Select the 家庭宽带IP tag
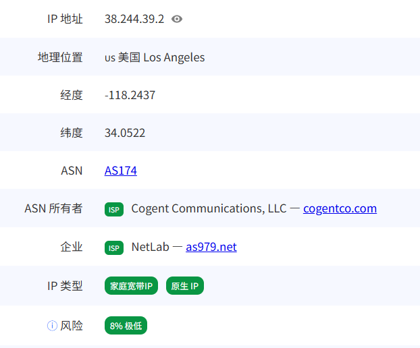Viewport: 420px width, 348px height. coord(132,286)
